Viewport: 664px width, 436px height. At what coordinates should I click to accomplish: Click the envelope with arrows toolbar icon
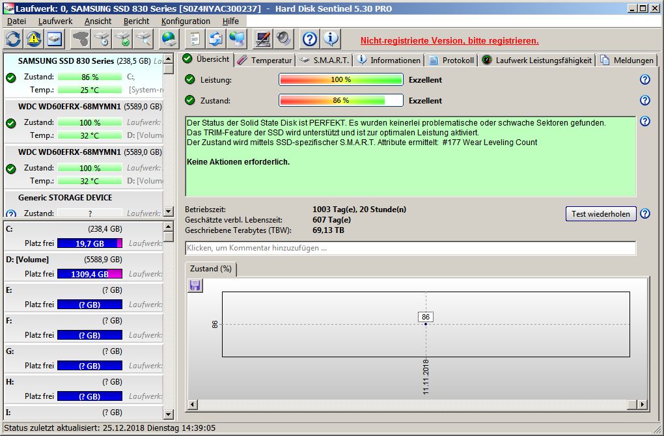pyautogui.click(x=215, y=39)
